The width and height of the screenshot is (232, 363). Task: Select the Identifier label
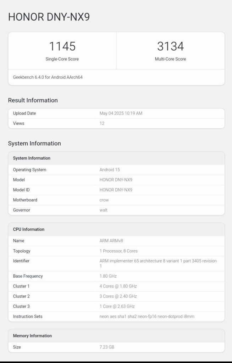pyautogui.click(x=21, y=261)
